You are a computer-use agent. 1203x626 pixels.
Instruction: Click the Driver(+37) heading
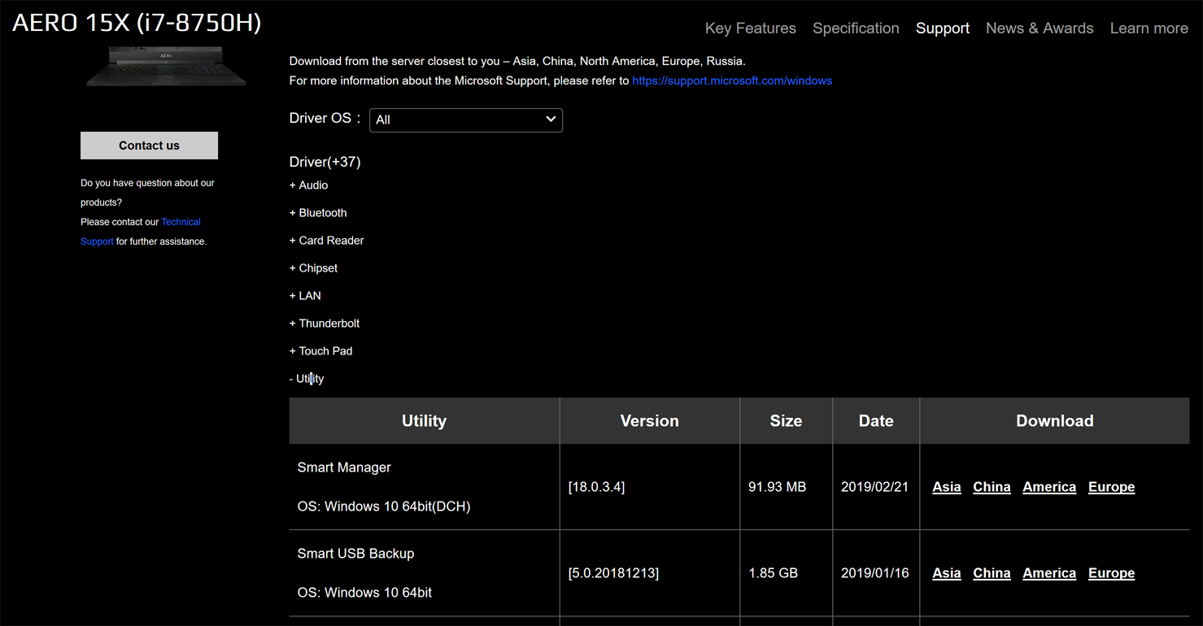[325, 162]
